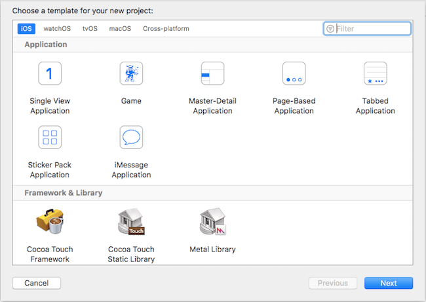Choose the Game template icon

tap(131, 74)
